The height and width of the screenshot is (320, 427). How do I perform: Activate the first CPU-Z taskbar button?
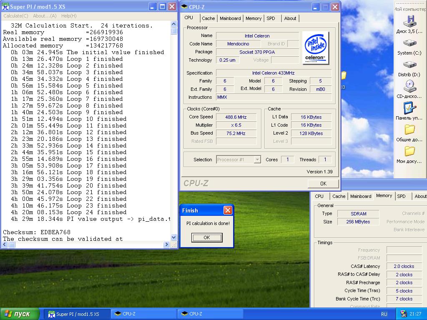[143, 314]
